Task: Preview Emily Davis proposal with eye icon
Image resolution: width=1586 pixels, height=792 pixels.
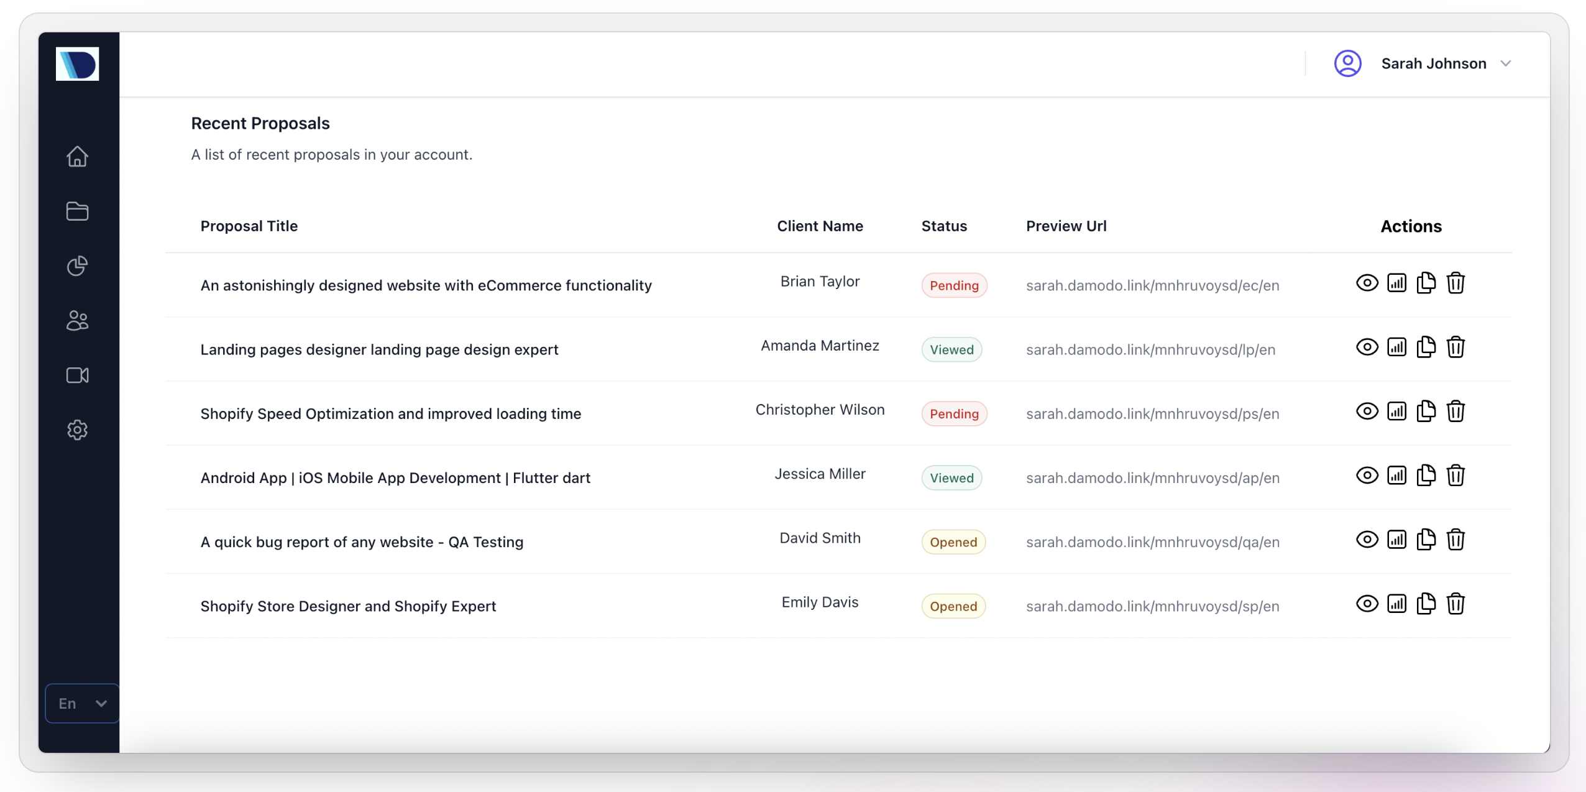Action: 1367,604
